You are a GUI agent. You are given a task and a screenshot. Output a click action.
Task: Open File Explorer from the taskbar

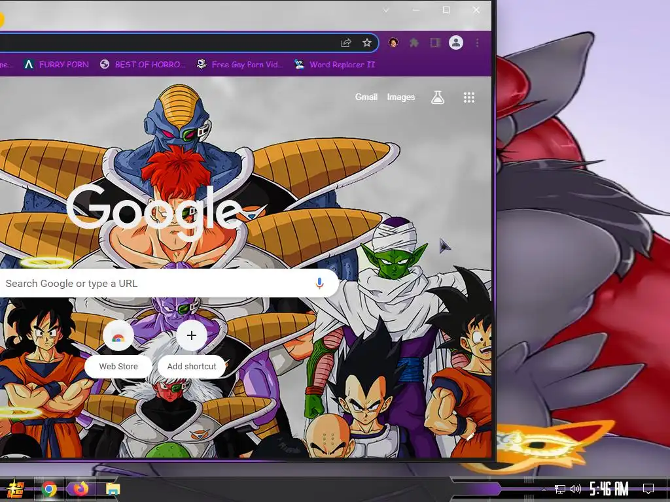113,489
